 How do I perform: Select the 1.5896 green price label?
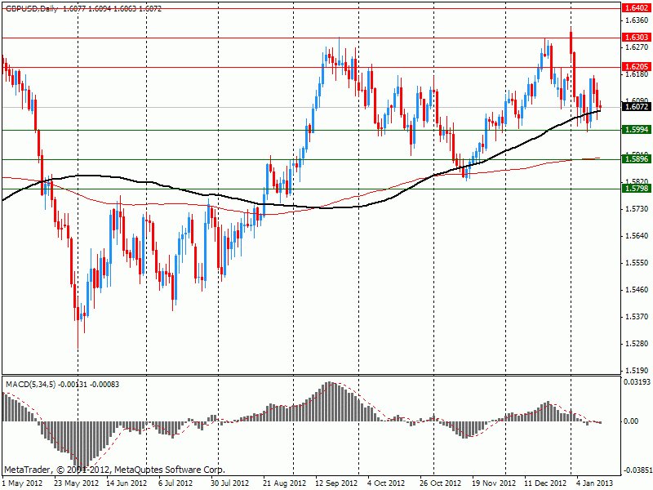coord(636,159)
